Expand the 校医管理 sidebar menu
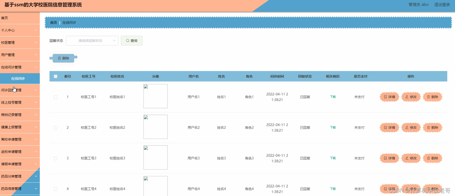455x196 pixels. point(20,43)
